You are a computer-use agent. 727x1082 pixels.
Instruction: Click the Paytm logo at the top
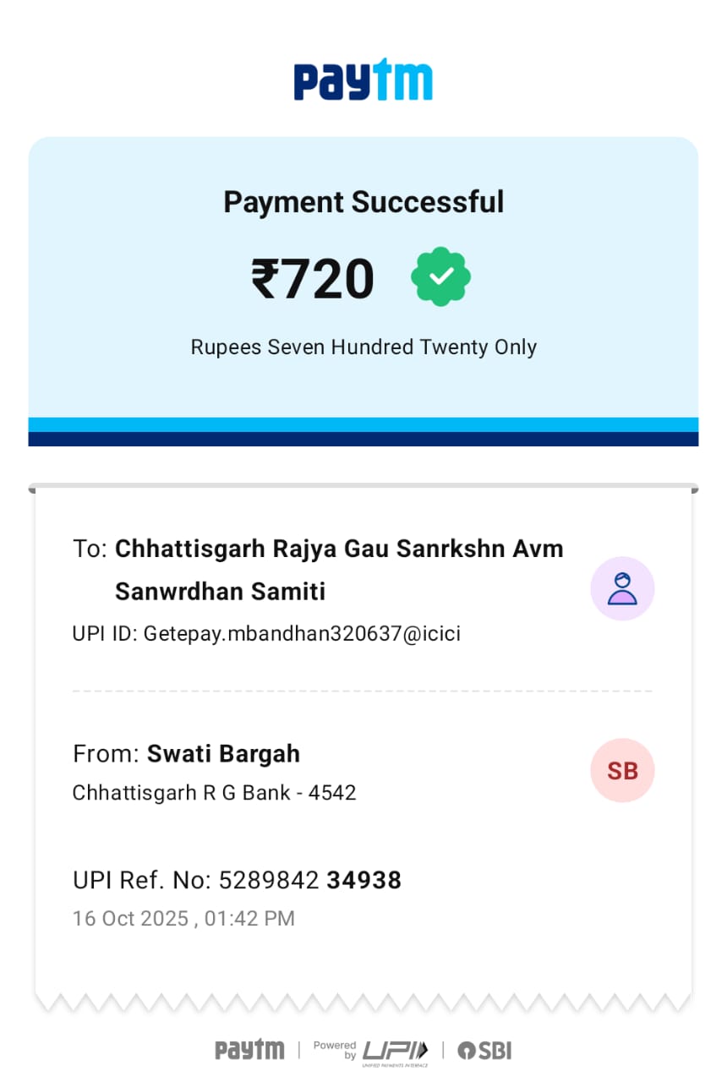point(363,80)
